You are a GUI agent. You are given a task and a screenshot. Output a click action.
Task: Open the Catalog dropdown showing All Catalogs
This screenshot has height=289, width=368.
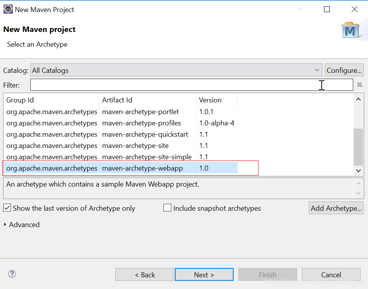coord(317,70)
